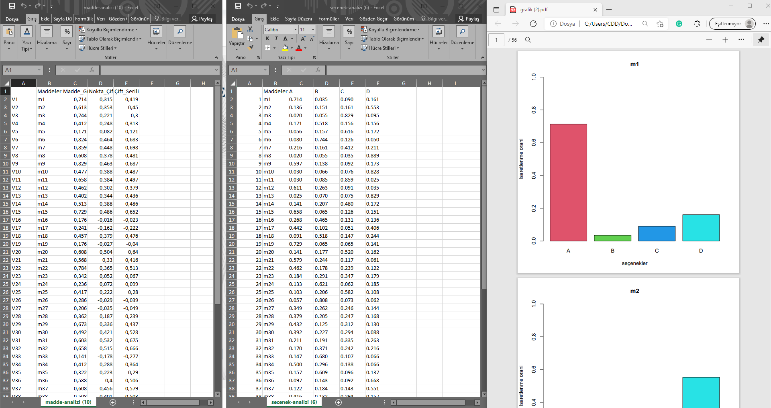Image resolution: width=771 pixels, height=408 pixels.
Task: Click Eşitlenmiyor profile button in Edge
Action: (x=732, y=24)
